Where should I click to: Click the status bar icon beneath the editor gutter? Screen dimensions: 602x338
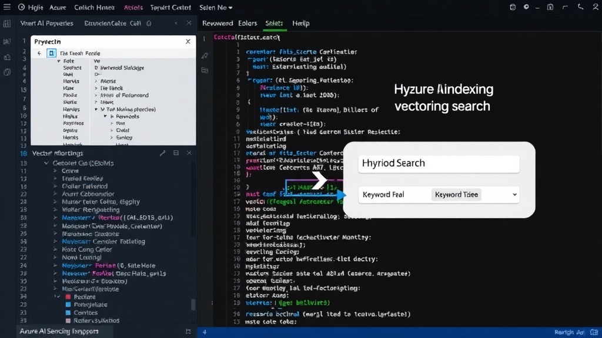pos(205,332)
